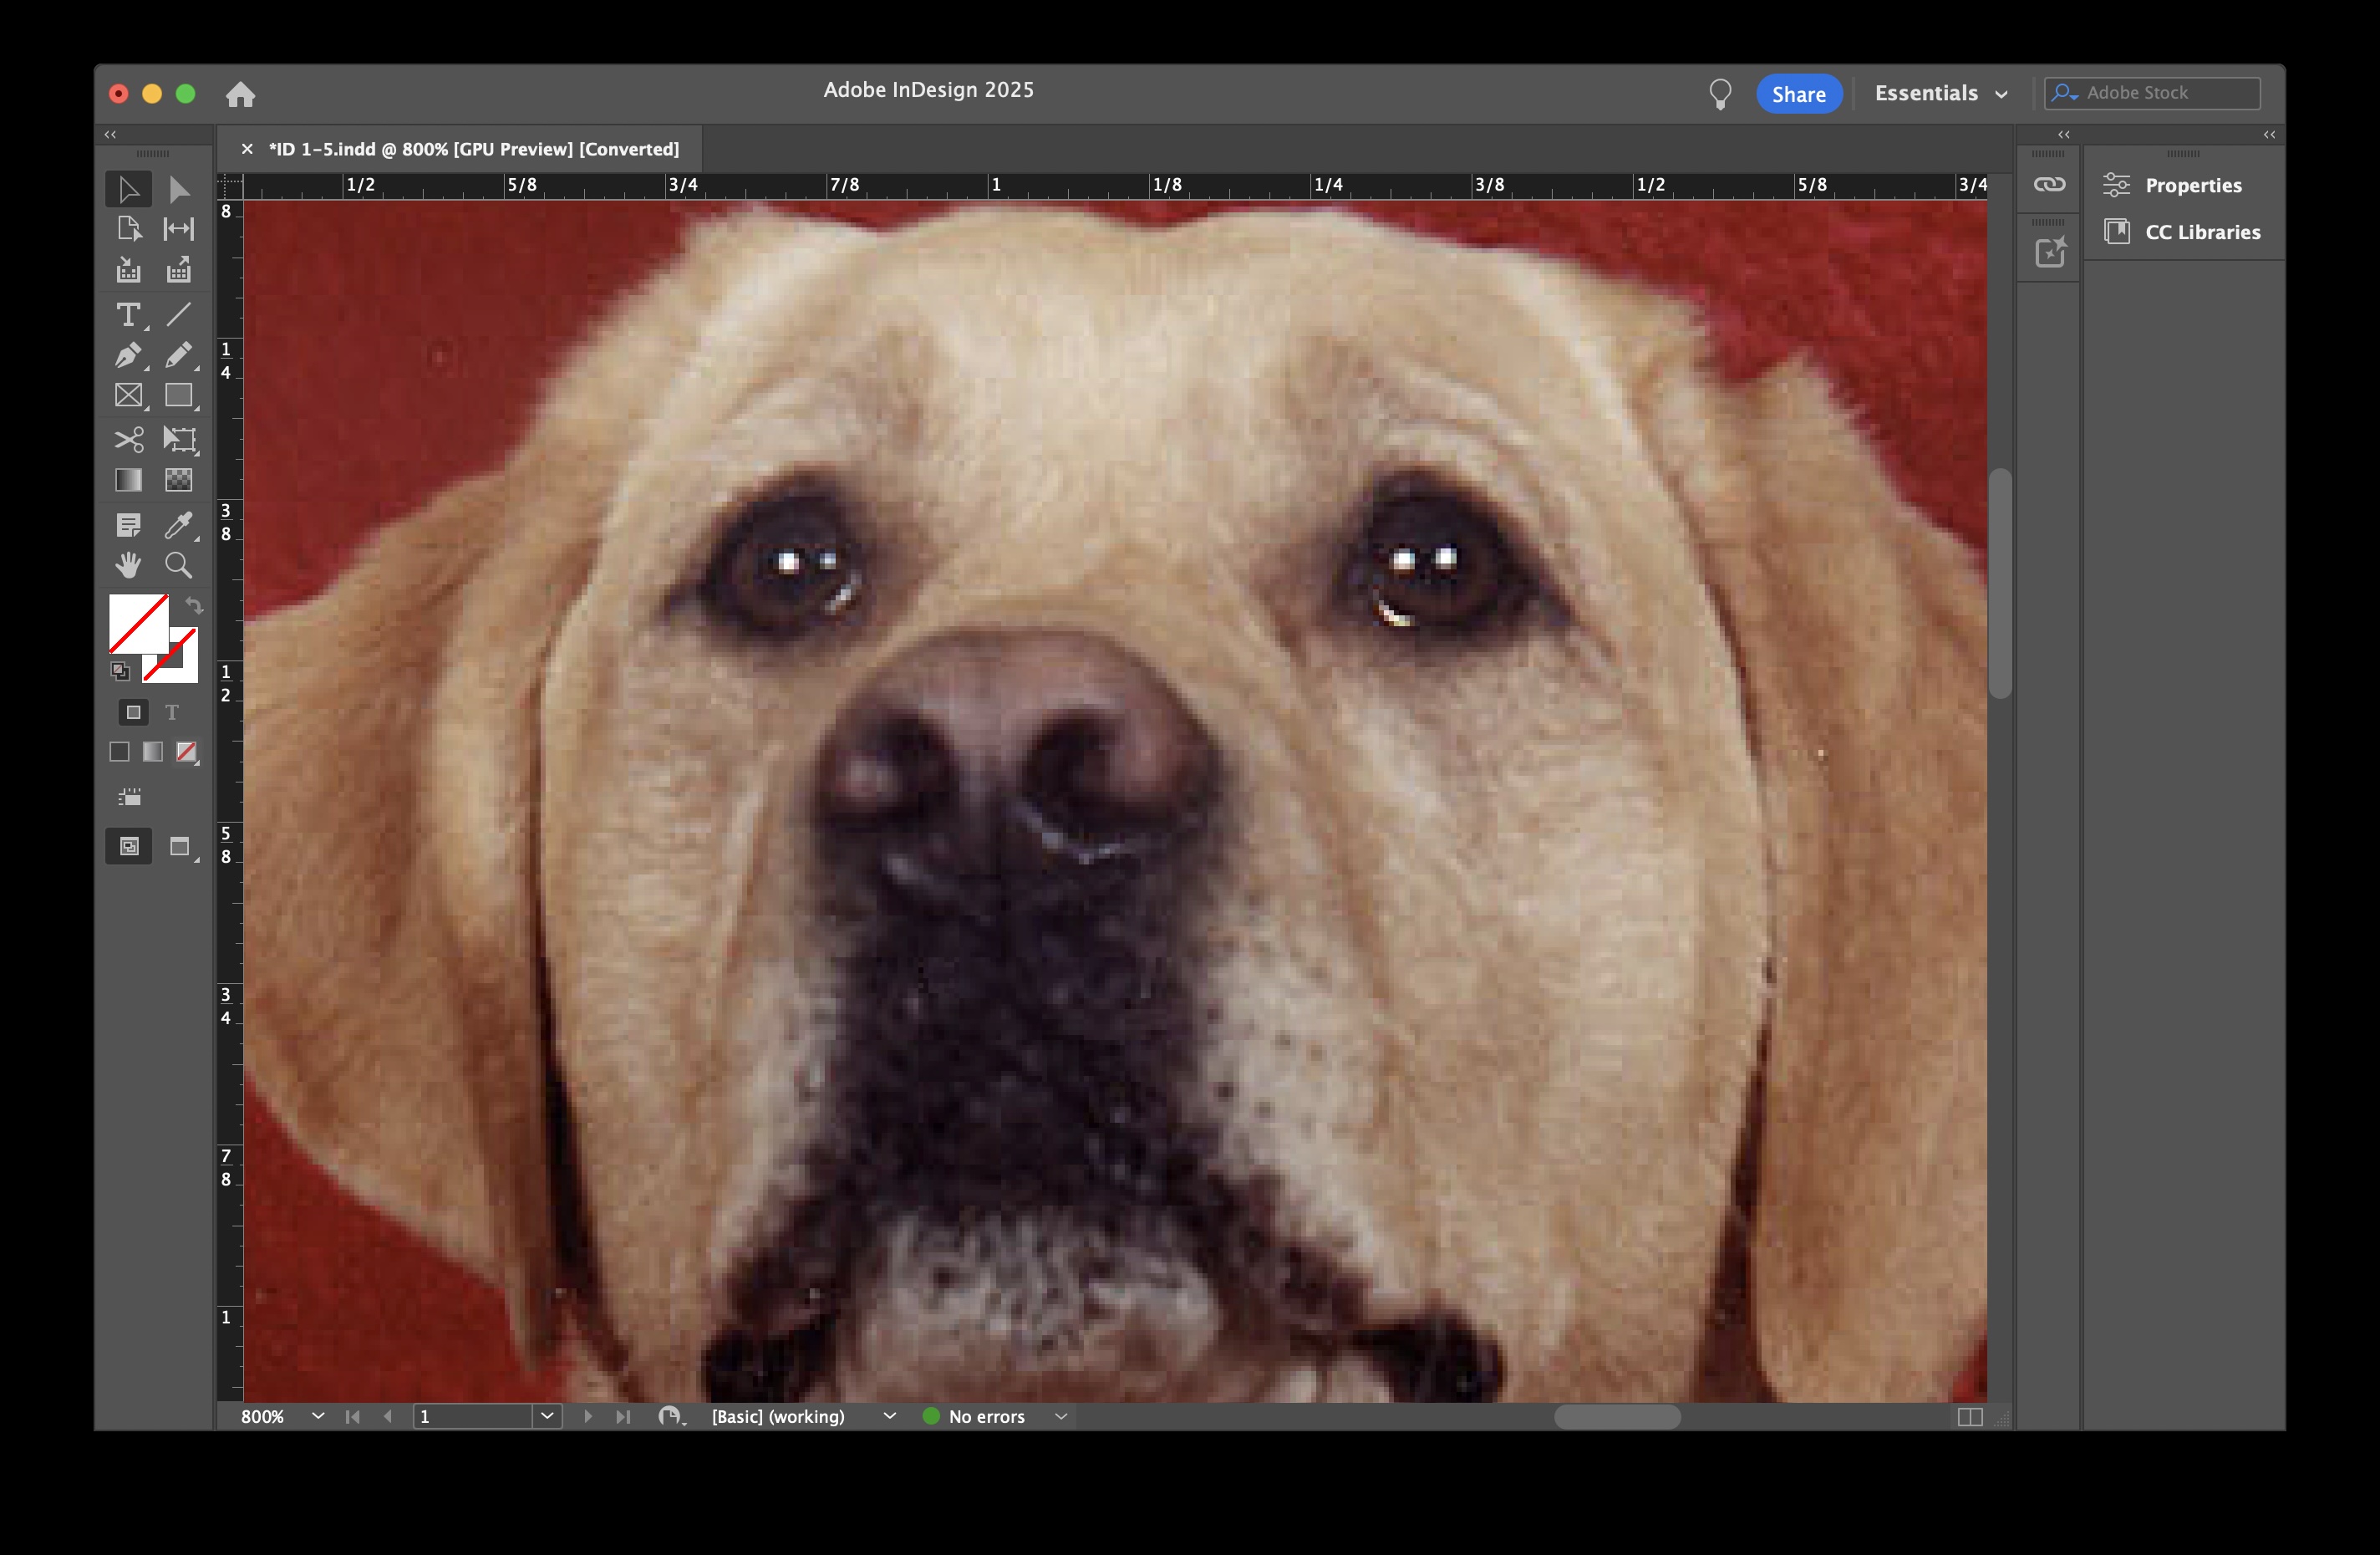Select the ID 1-5.indd document tab
The image size is (2380, 1555).
tap(473, 149)
